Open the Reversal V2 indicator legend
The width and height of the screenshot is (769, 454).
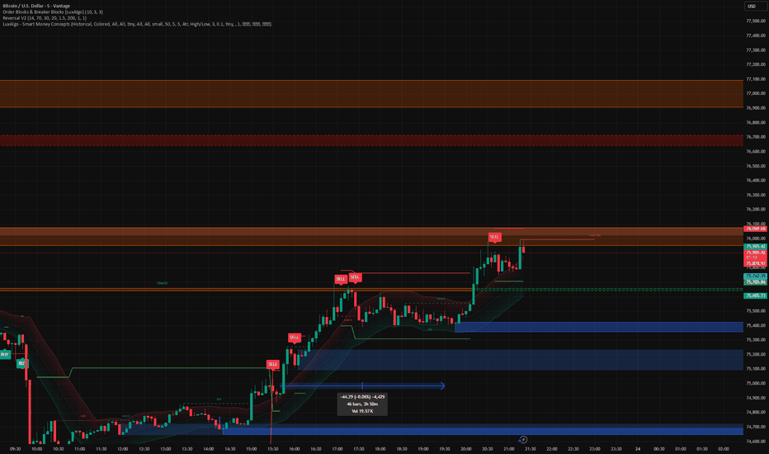click(45, 17)
